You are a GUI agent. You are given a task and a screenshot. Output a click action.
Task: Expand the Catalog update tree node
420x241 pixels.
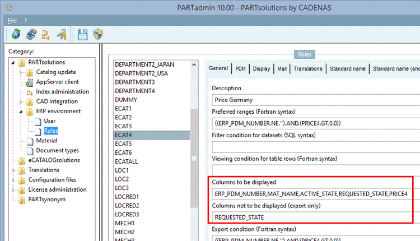pos(21,72)
